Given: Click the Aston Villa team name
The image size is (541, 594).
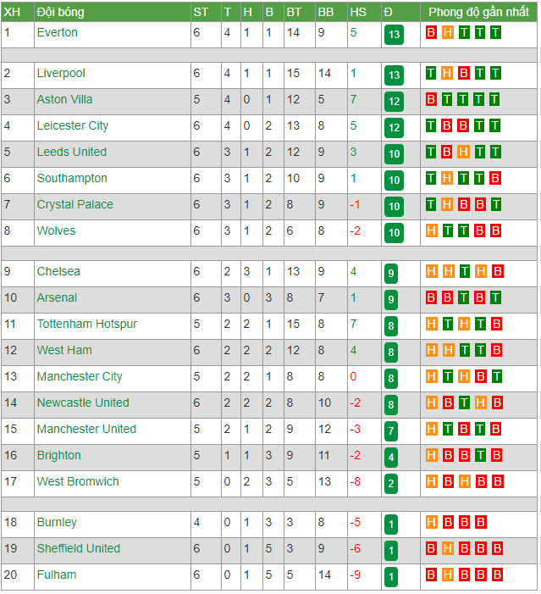Looking at the screenshot, I should [x=64, y=99].
